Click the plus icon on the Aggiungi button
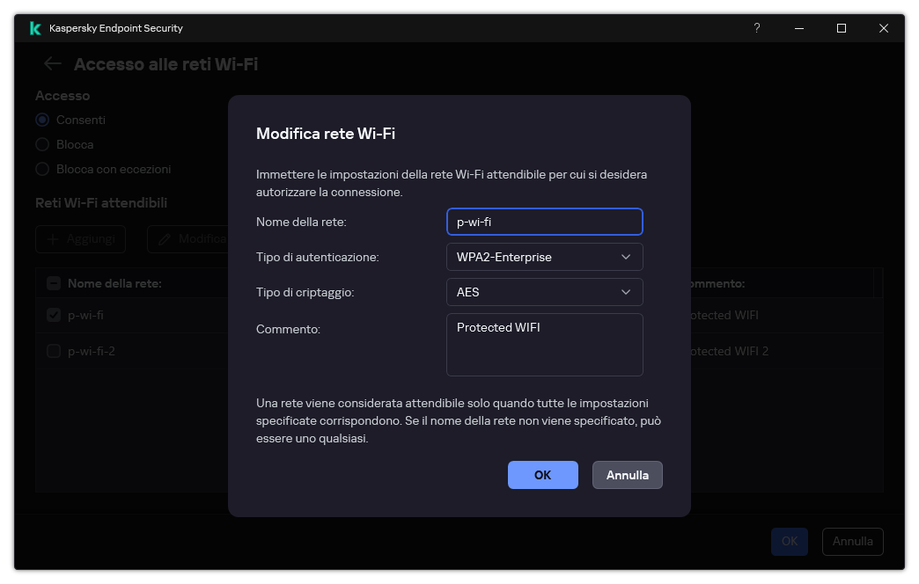 51,238
